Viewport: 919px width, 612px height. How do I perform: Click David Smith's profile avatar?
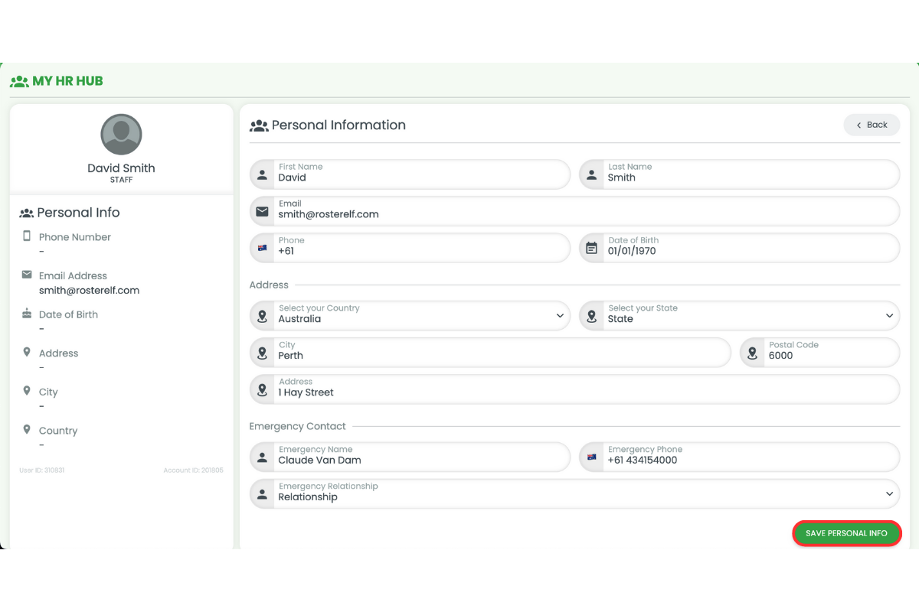coord(121,134)
